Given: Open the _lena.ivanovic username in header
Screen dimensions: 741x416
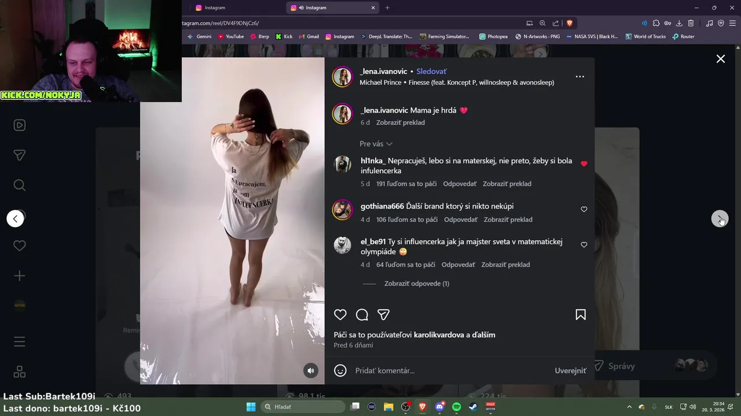Looking at the screenshot, I should 383,72.
